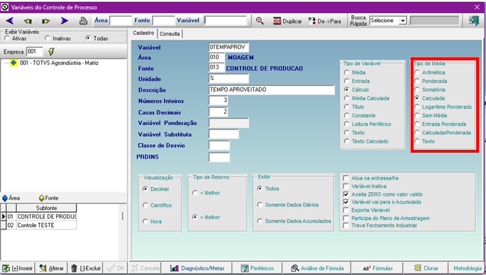The width and height of the screenshot is (486, 275).
Task: Check Trava Fechamento Industrial
Action: pyautogui.click(x=346, y=226)
